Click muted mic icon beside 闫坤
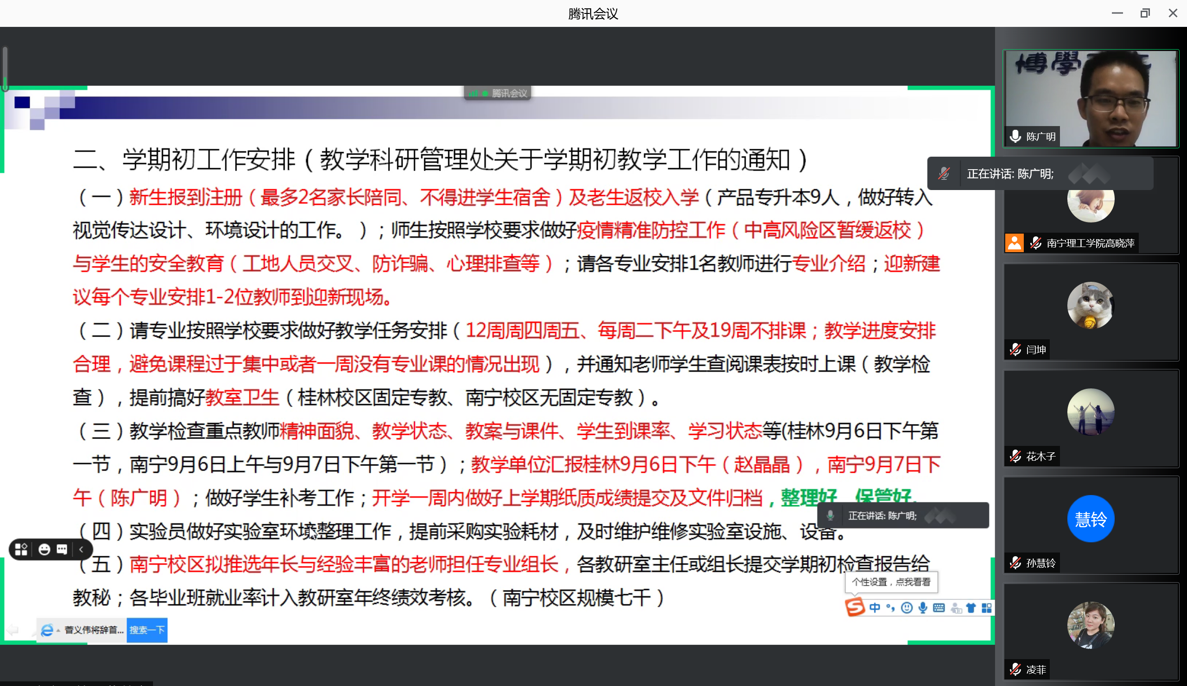Viewport: 1187px width, 686px height. tap(1015, 350)
